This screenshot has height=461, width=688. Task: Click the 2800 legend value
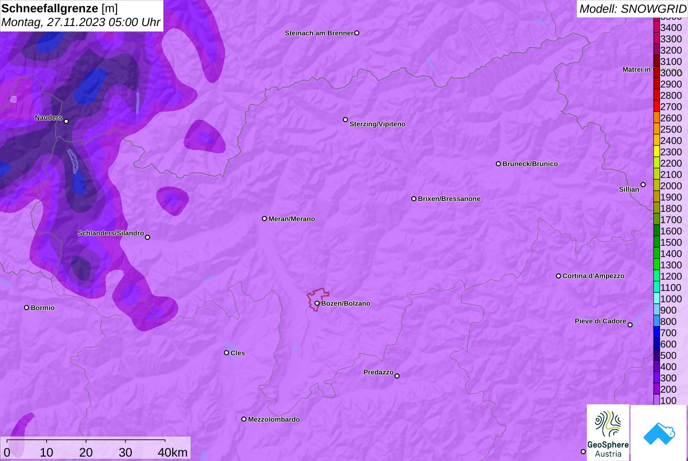(671, 95)
